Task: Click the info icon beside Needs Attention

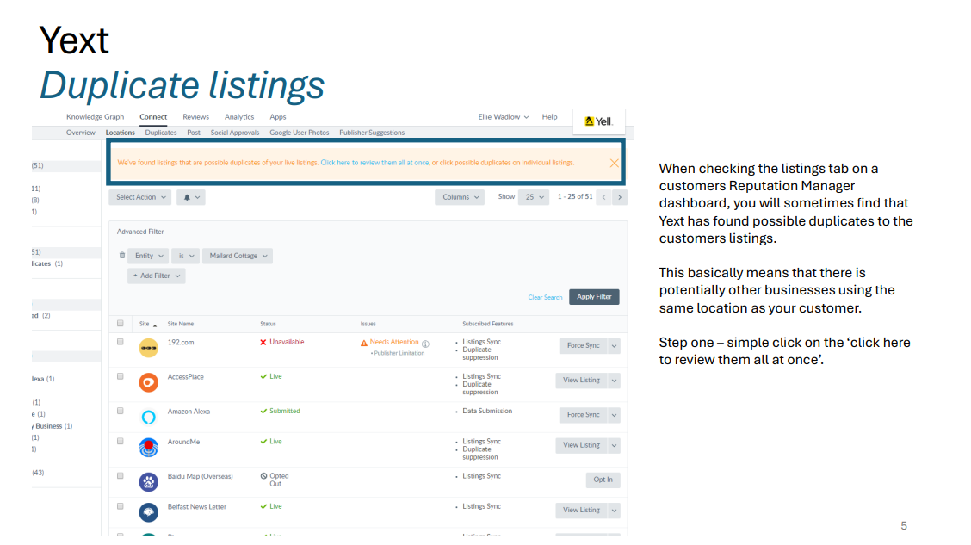Action: (425, 344)
